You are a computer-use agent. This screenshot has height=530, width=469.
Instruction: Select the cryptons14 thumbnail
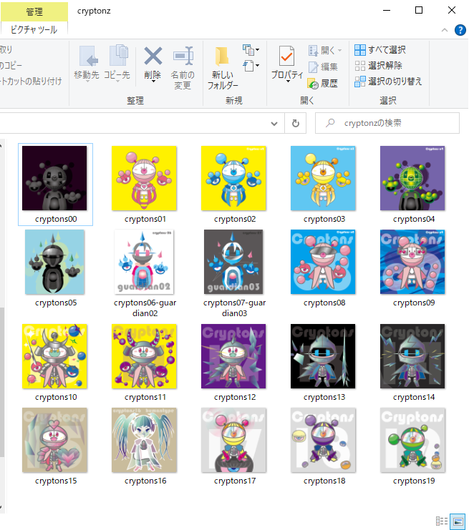click(412, 356)
